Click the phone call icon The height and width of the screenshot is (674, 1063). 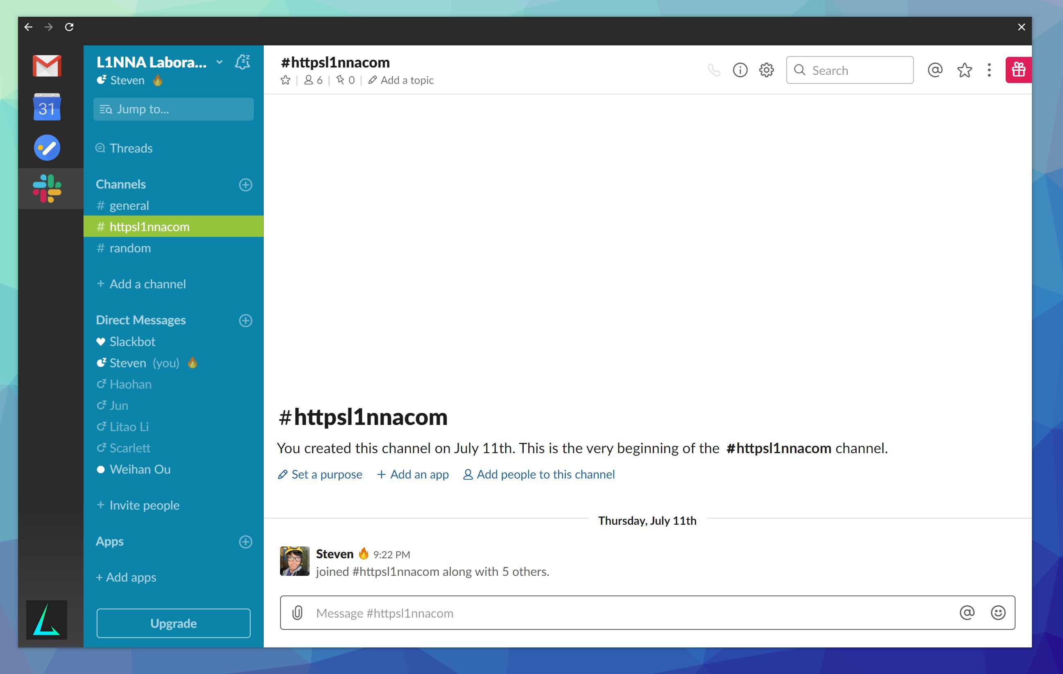[x=713, y=70]
